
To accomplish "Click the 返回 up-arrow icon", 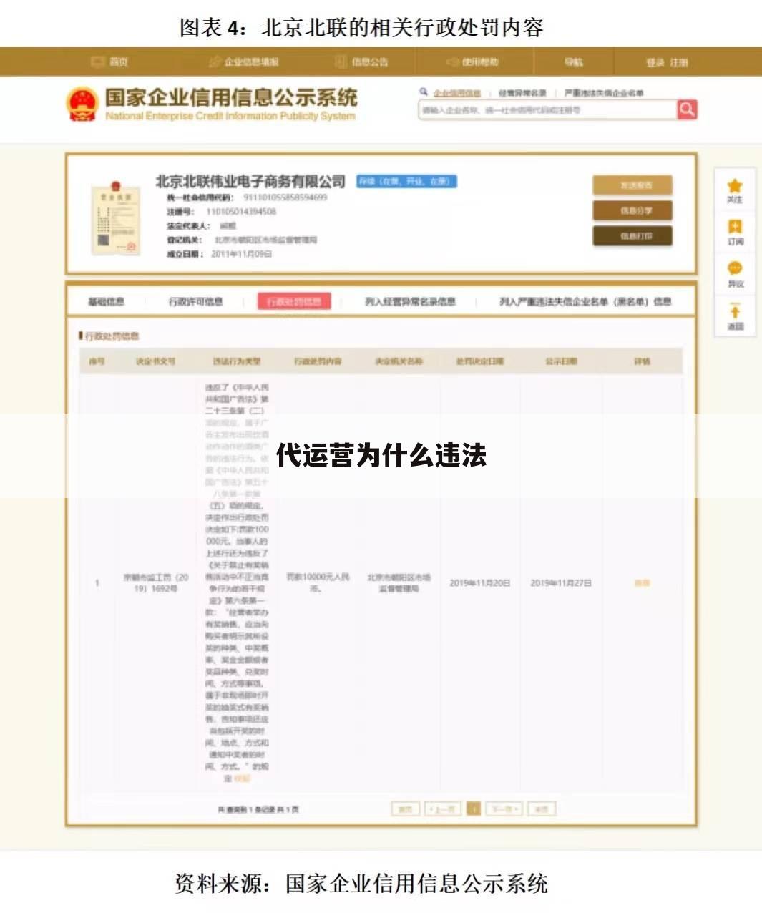I will (x=735, y=311).
